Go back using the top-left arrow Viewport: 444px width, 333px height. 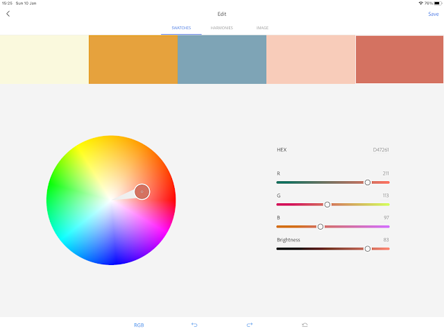(x=8, y=14)
